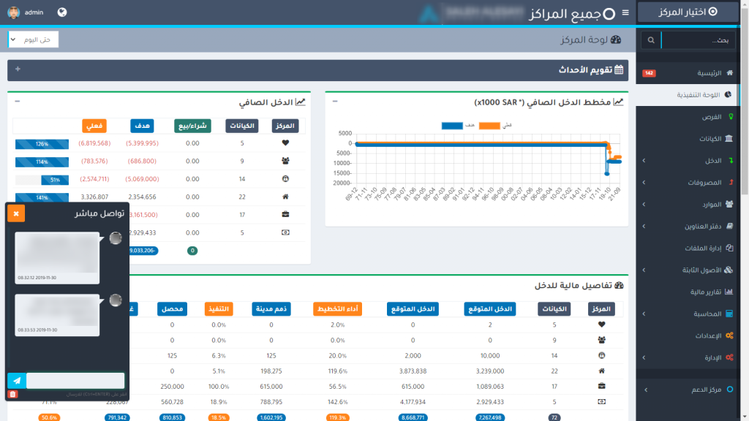
Task: Open the حتى اليوم date dropdown
Action: click(x=33, y=39)
